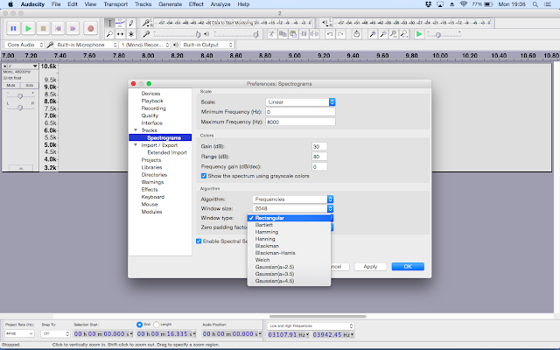Click the Silence Audio icon
The height and width of the screenshot is (350, 560).
(314, 34)
